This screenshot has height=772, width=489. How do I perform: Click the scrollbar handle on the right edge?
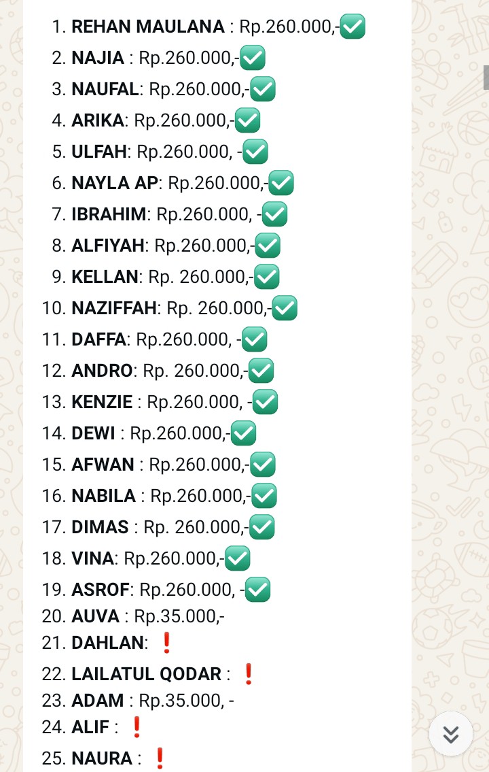(x=486, y=78)
